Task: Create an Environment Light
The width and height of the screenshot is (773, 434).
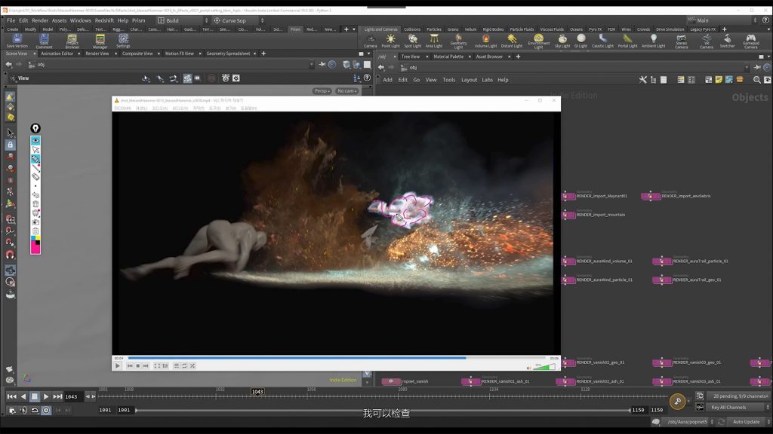Action: (x=538, y=41)
